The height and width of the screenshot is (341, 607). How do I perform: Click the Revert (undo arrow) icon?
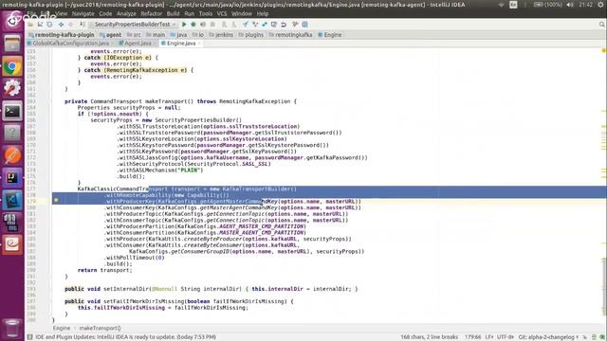coord(284,25)
